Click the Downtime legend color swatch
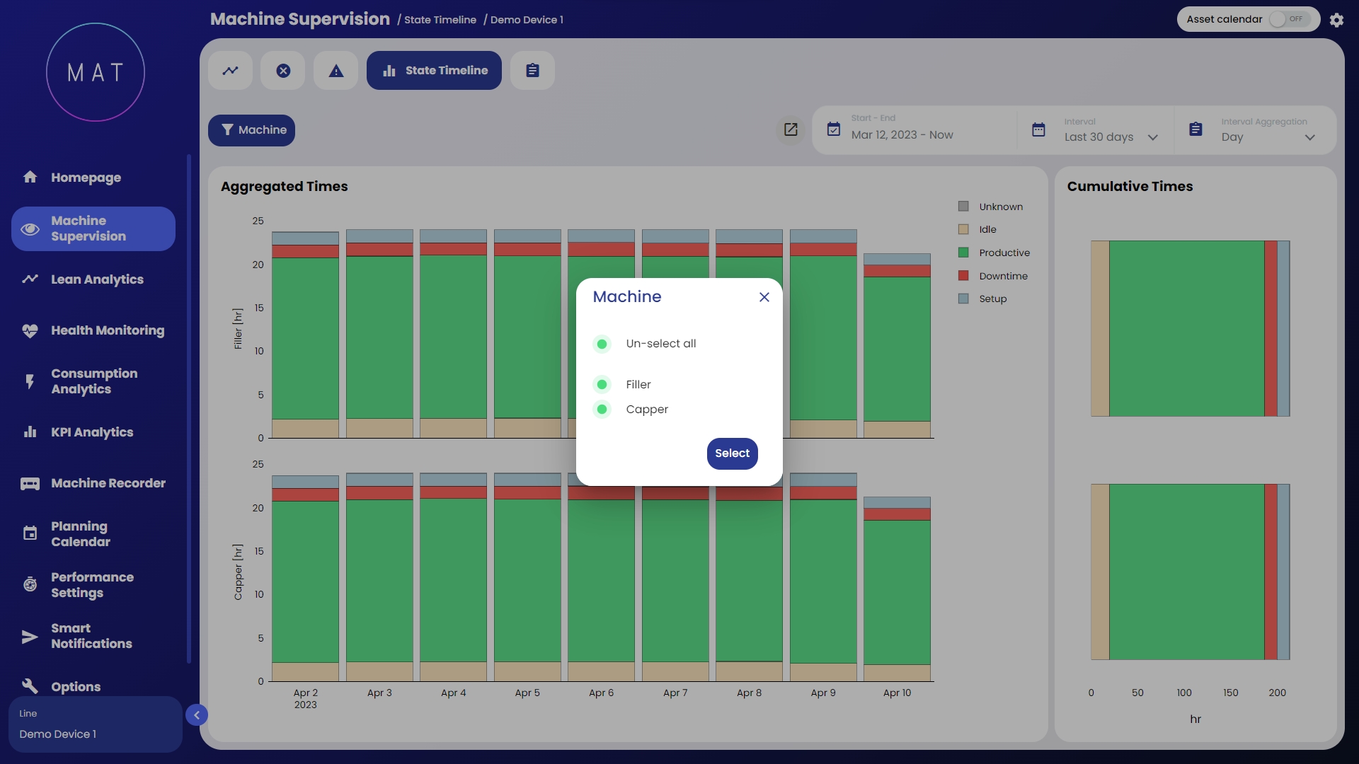The width and height of the screenshot is (1359, 764). (x=963, y=276)
